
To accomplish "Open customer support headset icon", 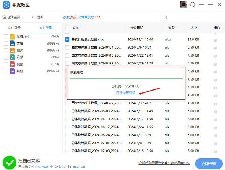I will pos(192,4).
